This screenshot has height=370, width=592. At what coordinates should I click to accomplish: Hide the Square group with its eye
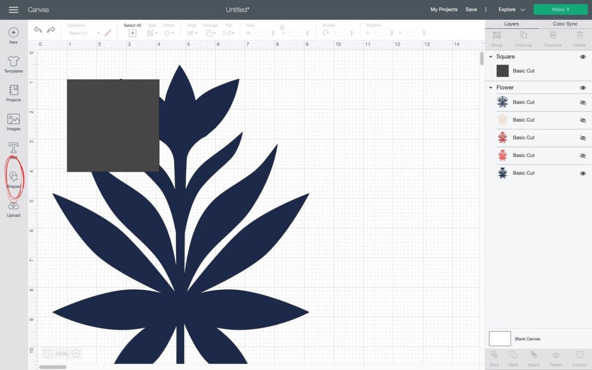tap(583, 57)
